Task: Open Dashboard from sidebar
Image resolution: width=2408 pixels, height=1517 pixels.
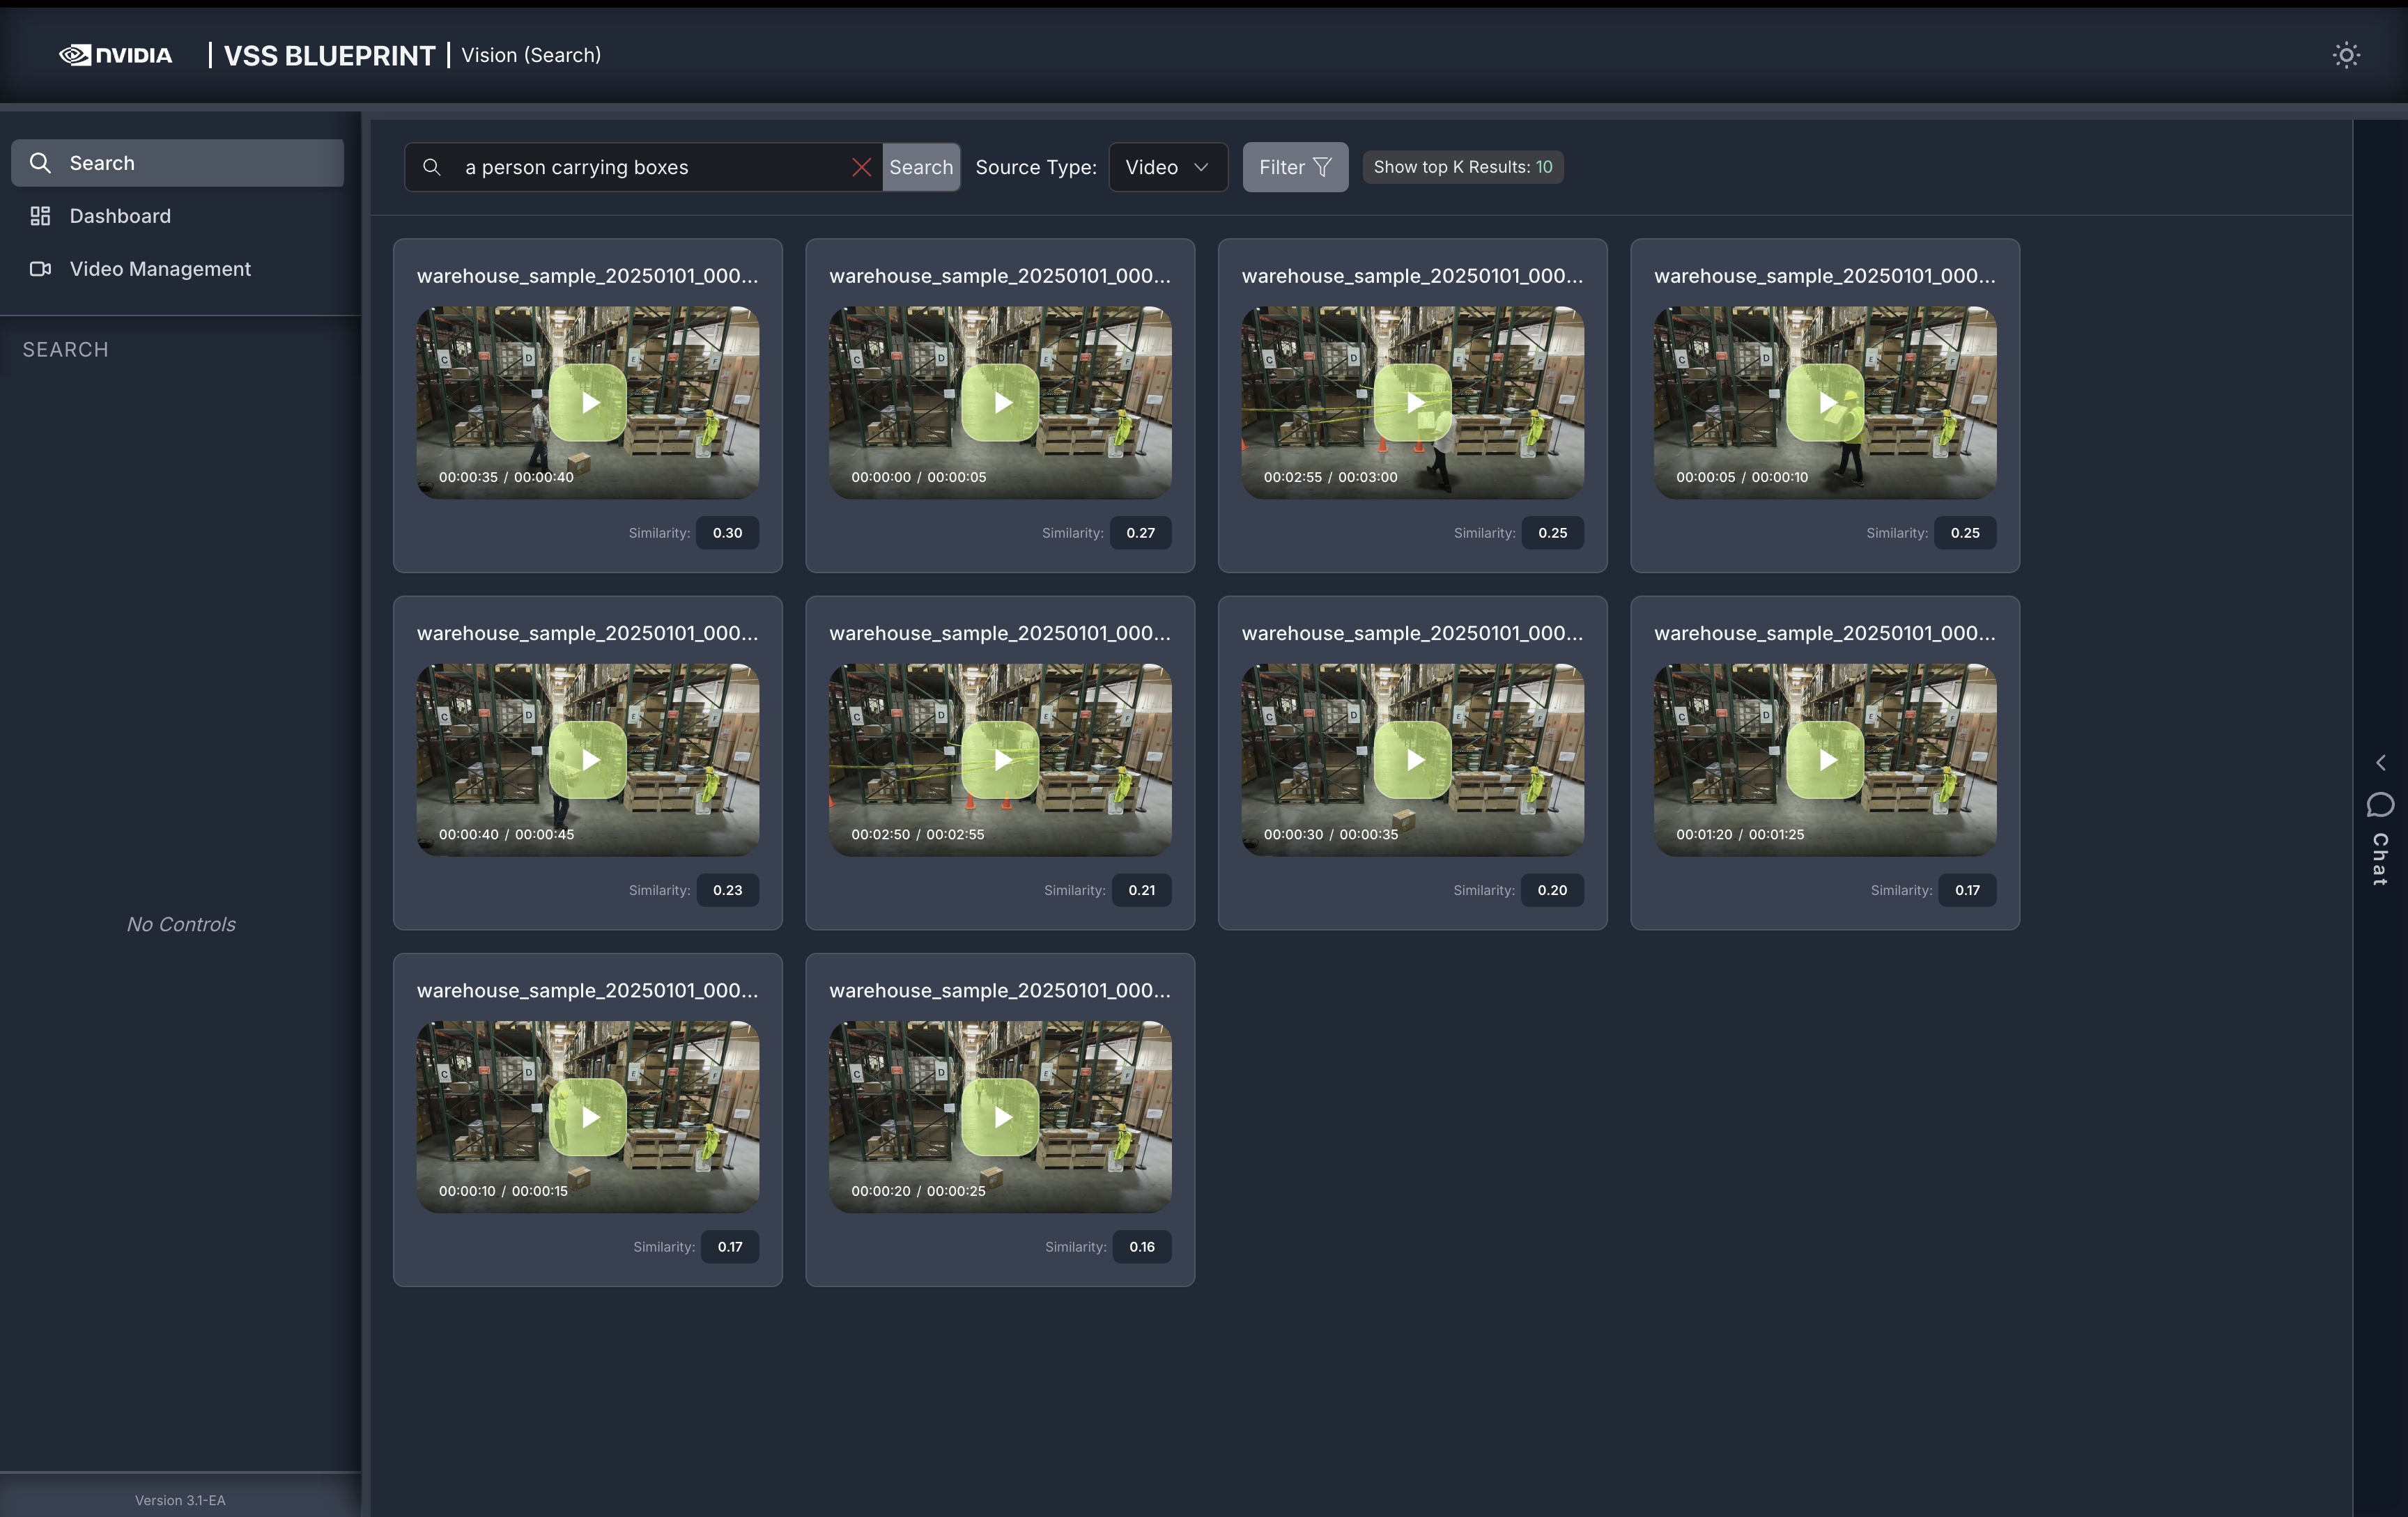Action: tap(120, 216)
